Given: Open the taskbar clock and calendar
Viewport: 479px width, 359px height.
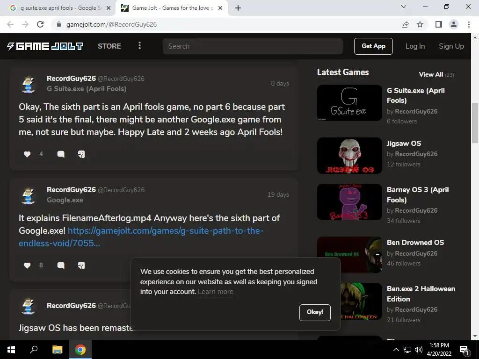Looking at the screenshot, I should coord(439,350).
